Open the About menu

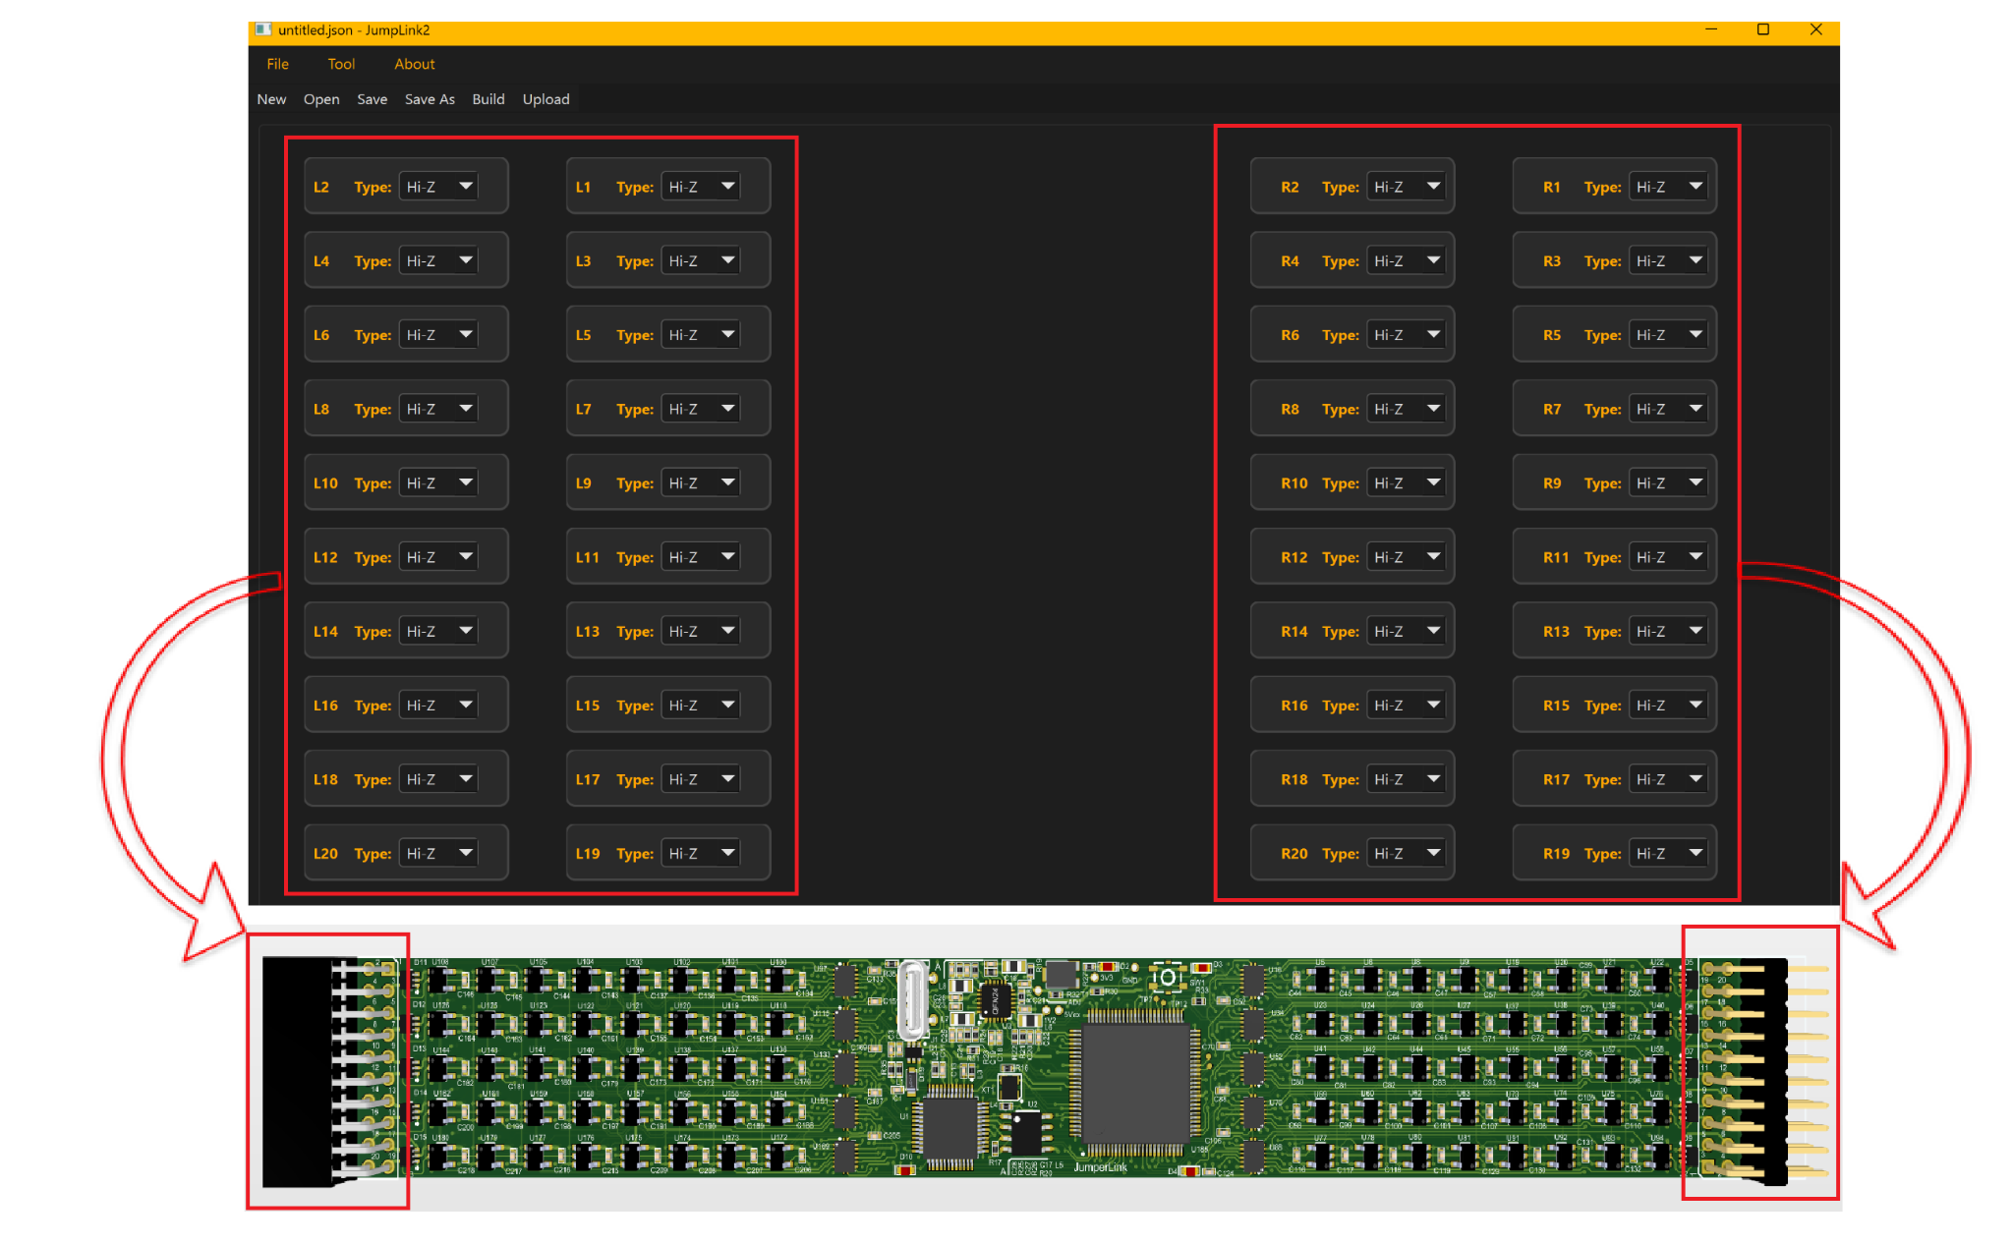414,64
